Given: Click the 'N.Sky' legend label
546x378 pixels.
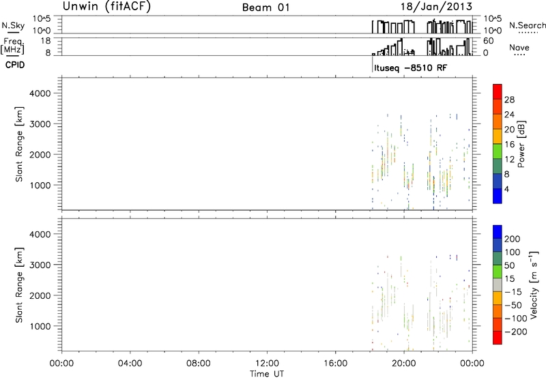Looking at the screenshot, I should click(x=13, y=25).
